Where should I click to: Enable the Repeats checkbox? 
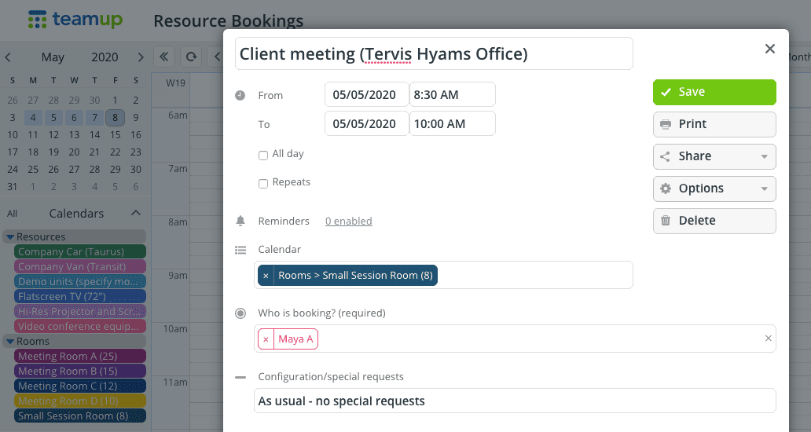[x=263, y=184]
